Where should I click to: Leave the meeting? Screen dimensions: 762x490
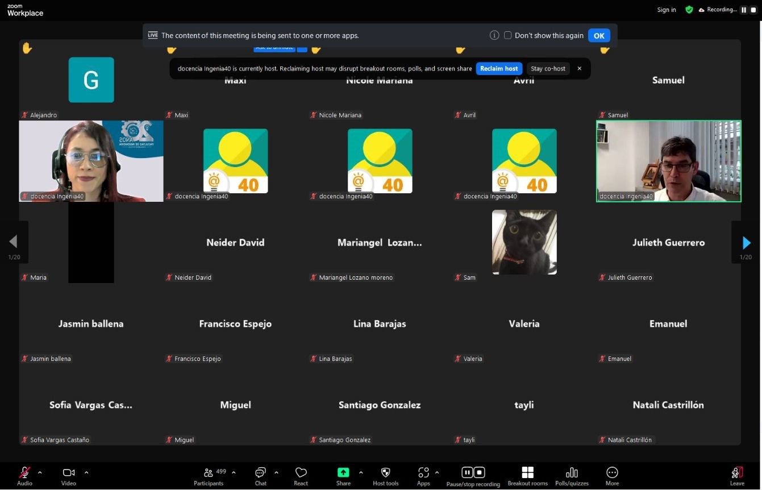(x=737, y=476)
